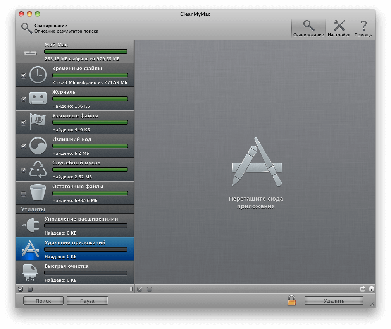Select the Журналы category
This screenshot has height=329, width=391.
point(75,98)
